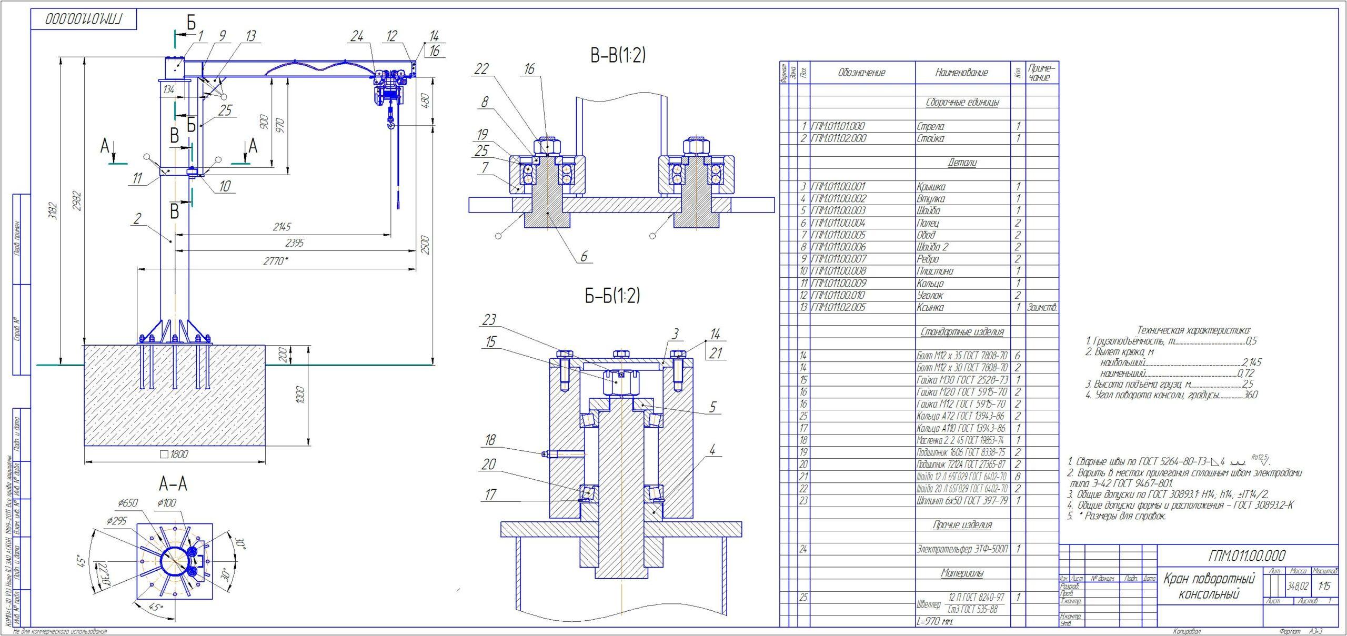Click the 'Стандартные изделия' section heading
This screenshot has height=636, width=1347.
(962, 332)
